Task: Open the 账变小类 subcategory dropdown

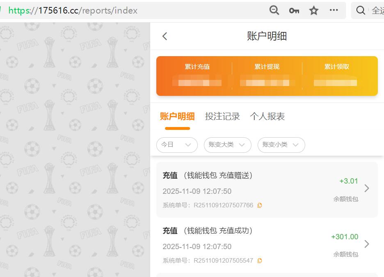Action: 281,145
